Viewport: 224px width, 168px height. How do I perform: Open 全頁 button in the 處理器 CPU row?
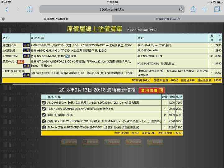coord(26,45)
